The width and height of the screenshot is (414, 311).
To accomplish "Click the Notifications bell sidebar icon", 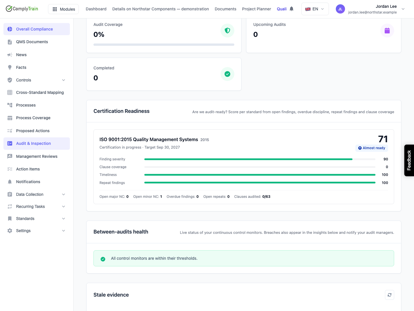I will [x=10, y=182].
